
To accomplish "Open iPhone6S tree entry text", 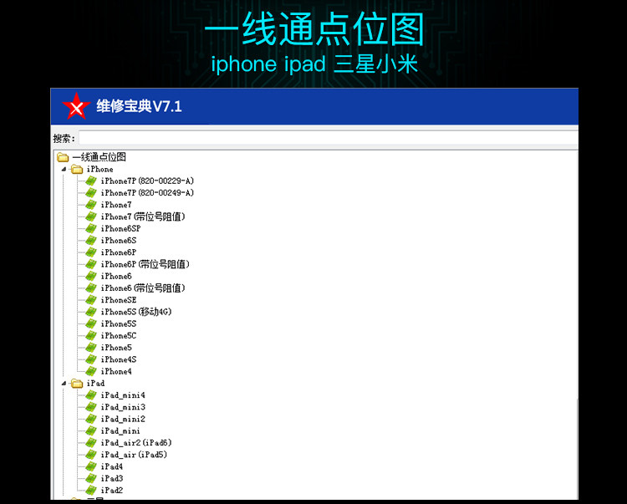I will click(119, 241).
